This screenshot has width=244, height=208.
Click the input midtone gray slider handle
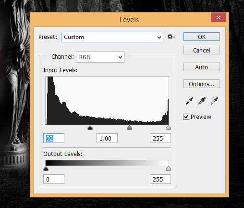click(129, 128)
